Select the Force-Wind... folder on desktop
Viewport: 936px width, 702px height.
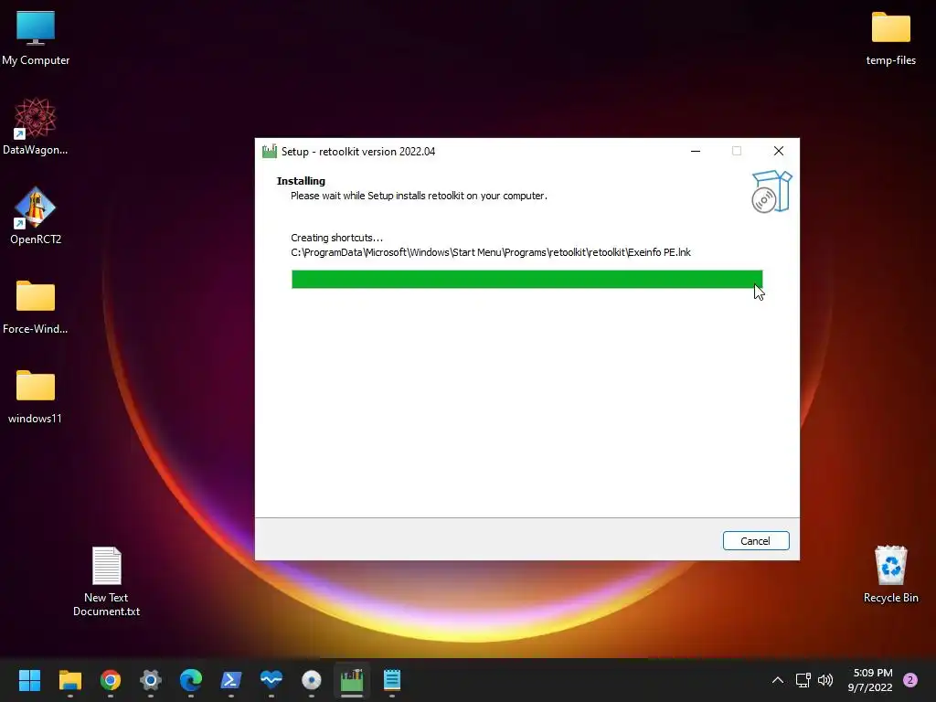(x=36, y=307)
